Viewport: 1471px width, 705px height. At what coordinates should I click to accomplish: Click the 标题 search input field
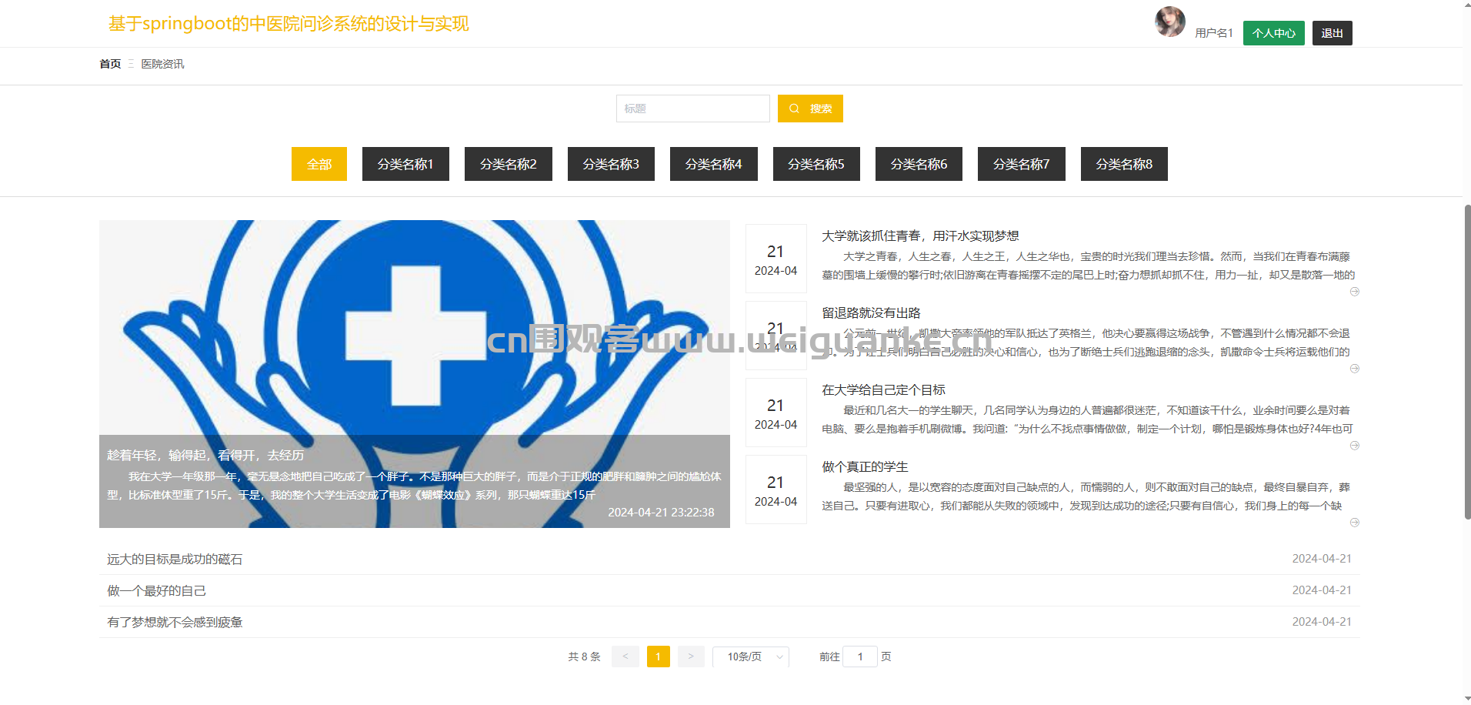692,109
